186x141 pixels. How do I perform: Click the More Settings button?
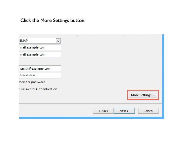pos(143,95)
